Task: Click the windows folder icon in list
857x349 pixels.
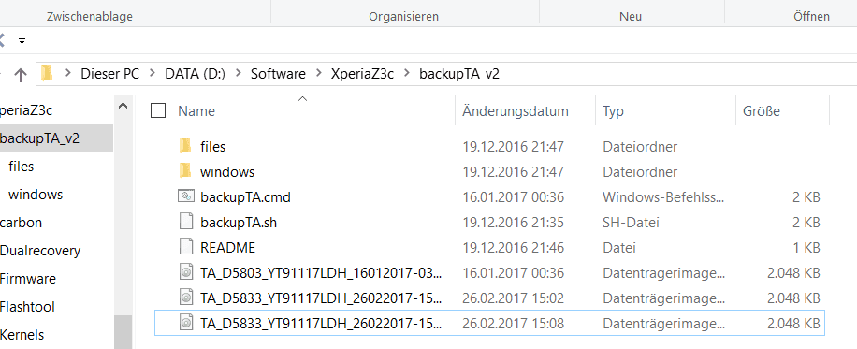Action: pos(185,170)
